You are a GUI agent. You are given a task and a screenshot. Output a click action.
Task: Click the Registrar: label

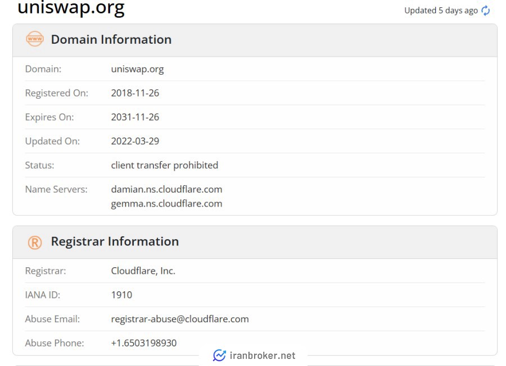(46, 271)
